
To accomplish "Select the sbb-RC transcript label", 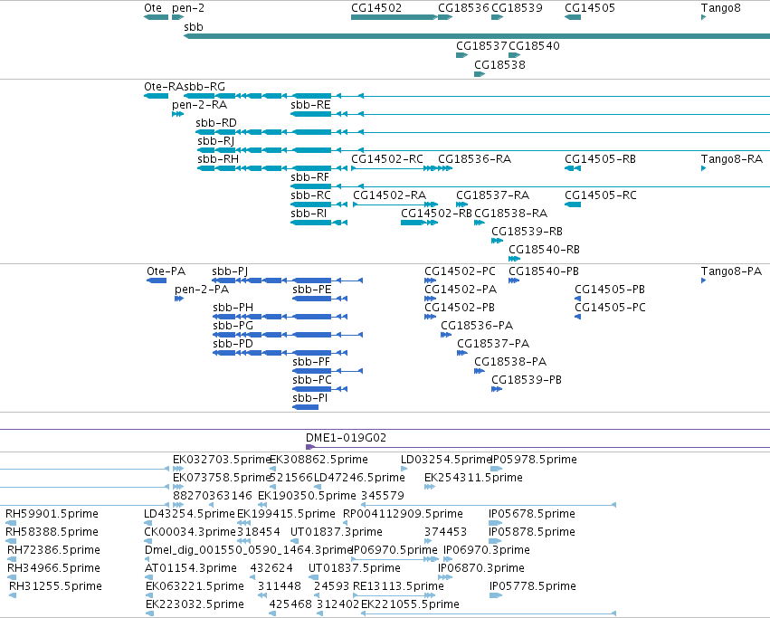I will coord(311,195).
